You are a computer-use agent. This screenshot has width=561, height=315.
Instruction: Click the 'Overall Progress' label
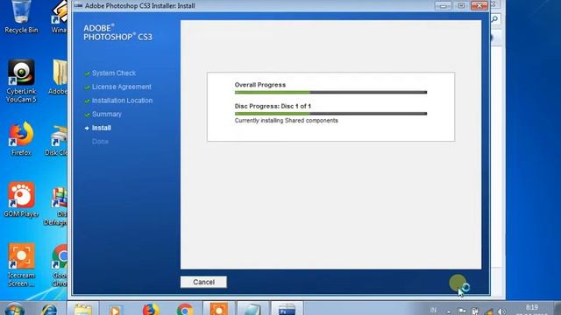260,85
